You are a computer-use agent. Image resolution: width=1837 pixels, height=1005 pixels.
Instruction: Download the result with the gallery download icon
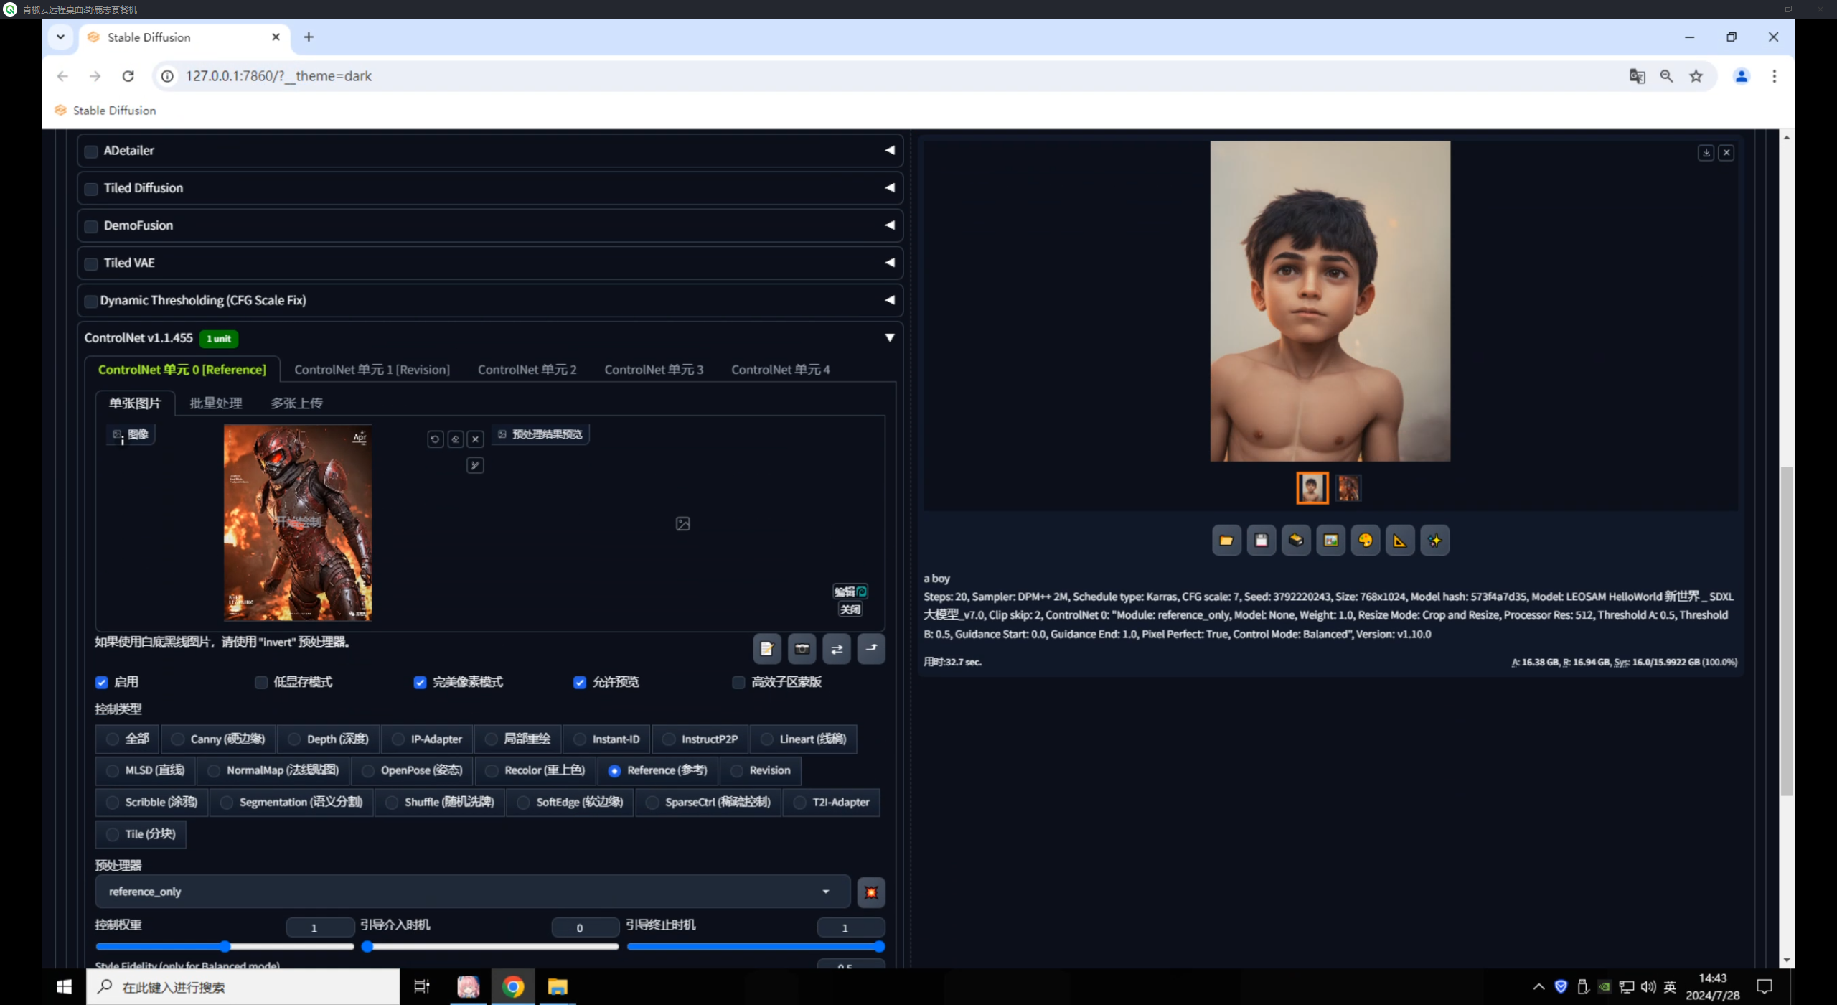[x=1706, y=153]
